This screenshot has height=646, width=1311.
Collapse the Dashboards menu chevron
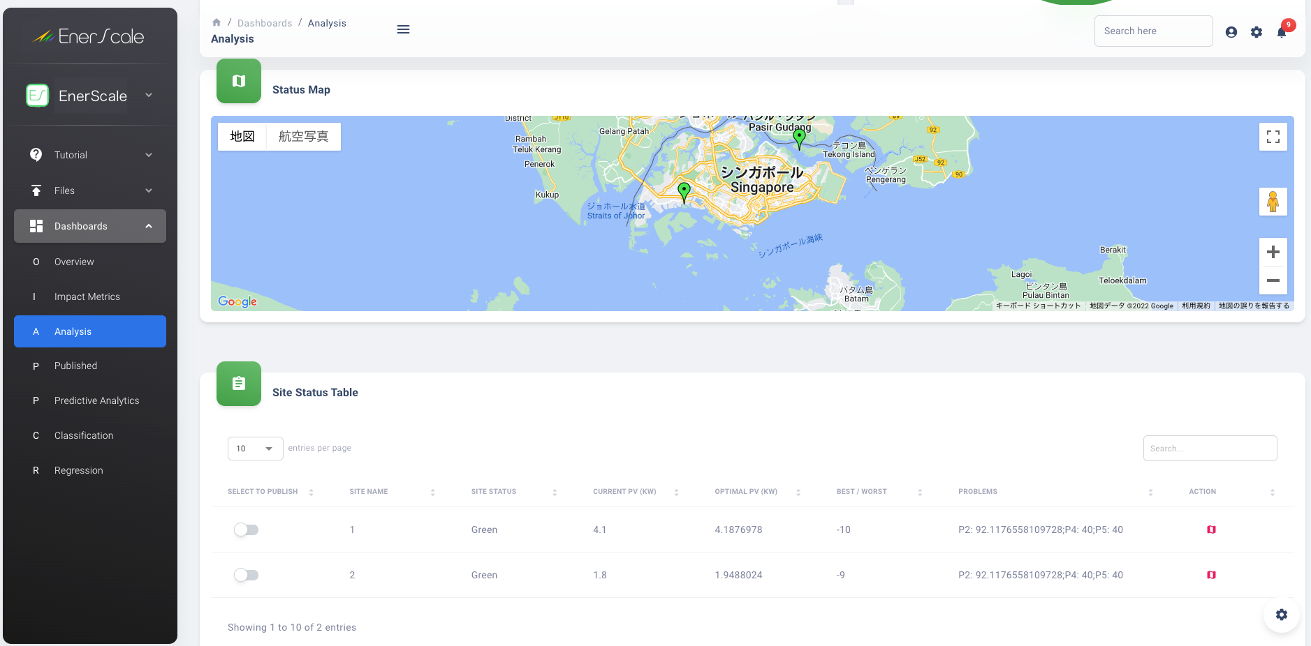(149, 226)
